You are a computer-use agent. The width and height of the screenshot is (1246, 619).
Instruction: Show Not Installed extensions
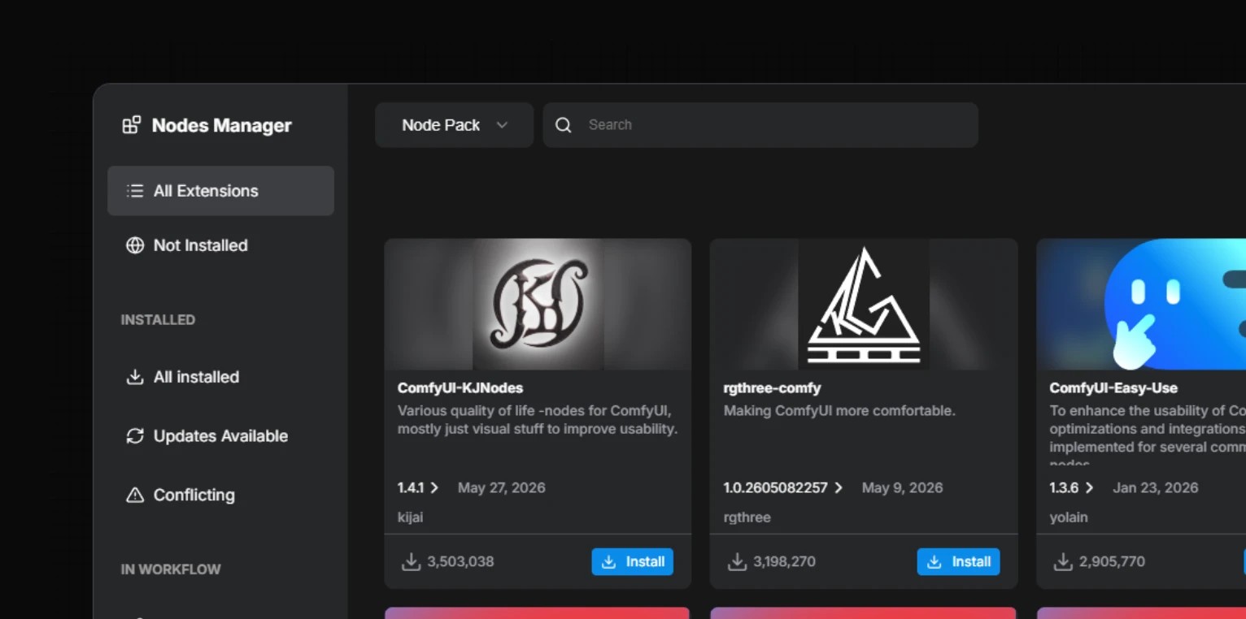coord(220,245)
